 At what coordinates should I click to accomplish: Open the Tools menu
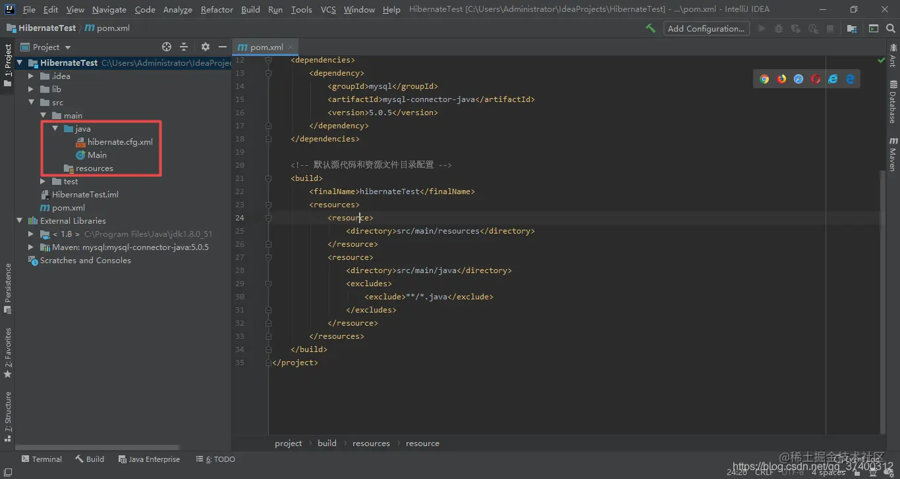(x=302, y=9)
